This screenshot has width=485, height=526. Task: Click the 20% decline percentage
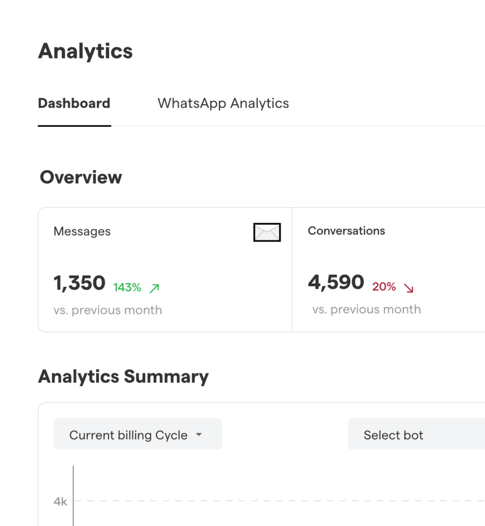tap(384, 287)
